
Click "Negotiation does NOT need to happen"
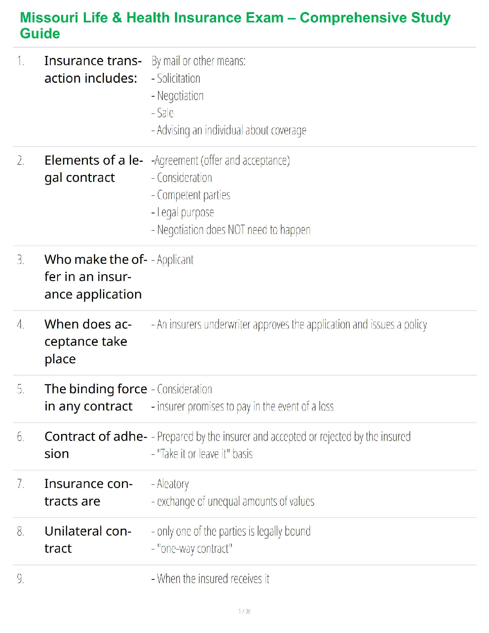231,230
